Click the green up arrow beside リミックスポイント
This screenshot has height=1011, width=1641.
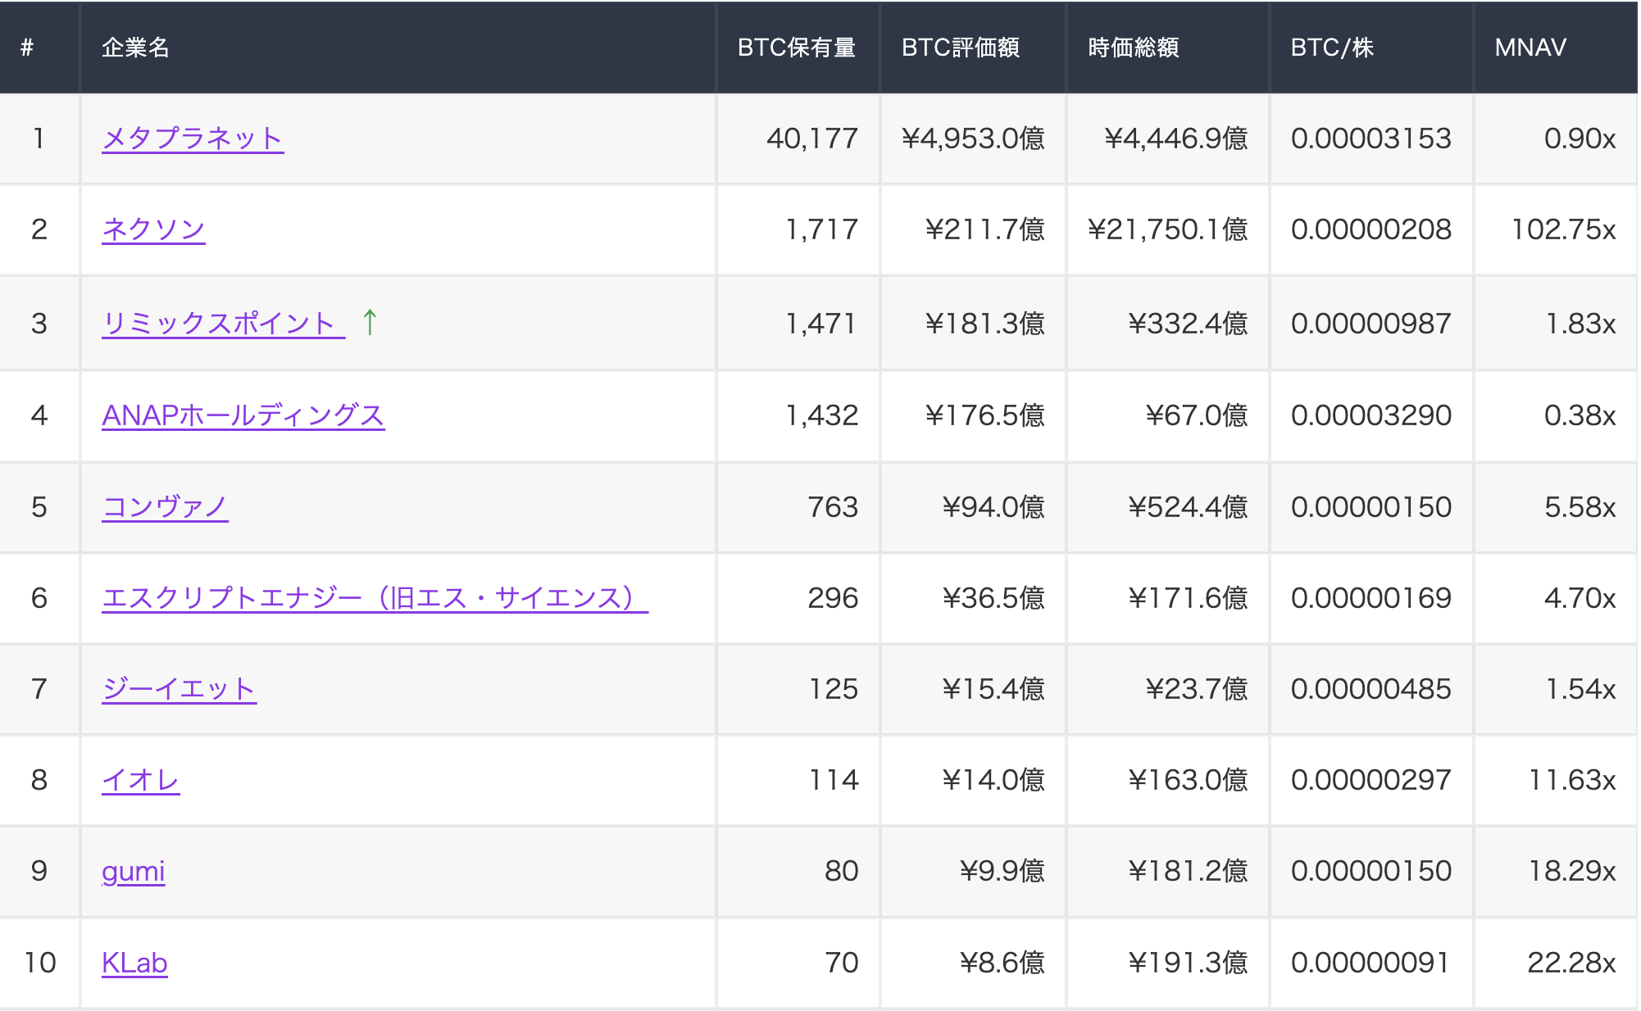coord(369,323)
